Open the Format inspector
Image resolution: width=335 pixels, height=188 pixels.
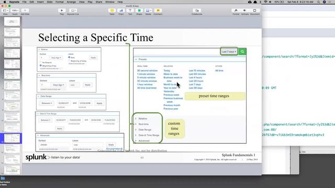pos(236,10)
